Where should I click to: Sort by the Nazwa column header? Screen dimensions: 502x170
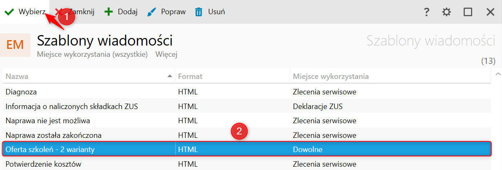pos(17,76)
